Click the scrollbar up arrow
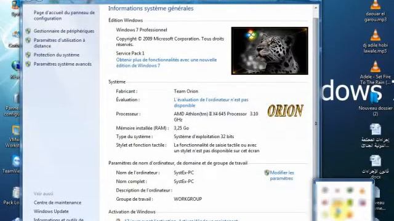Image resolution: width=394 pixels, height=221 pixels. 316,8
